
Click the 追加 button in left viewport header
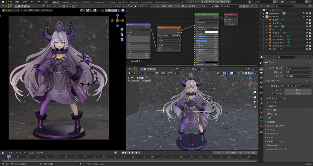pos(37,10)
